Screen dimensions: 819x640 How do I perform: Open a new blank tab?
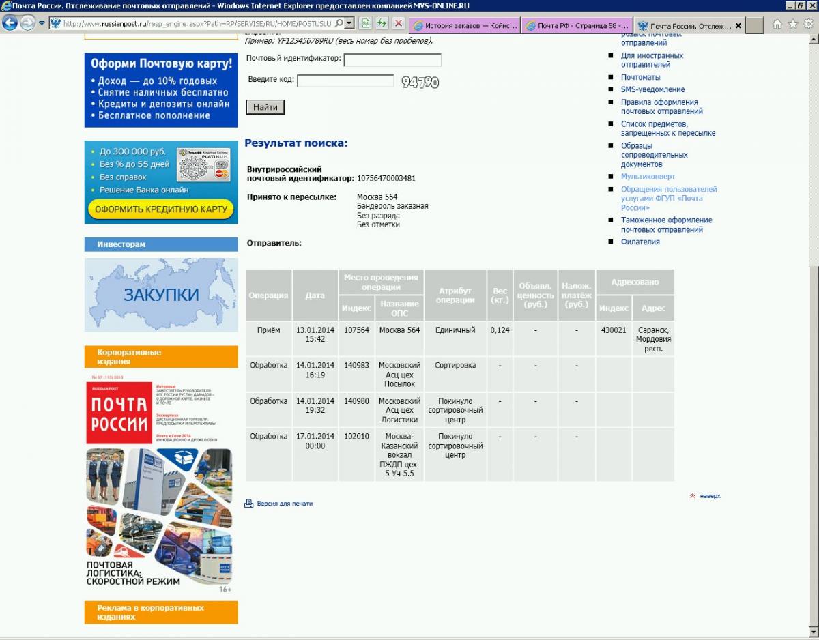[x=755, y=26]
